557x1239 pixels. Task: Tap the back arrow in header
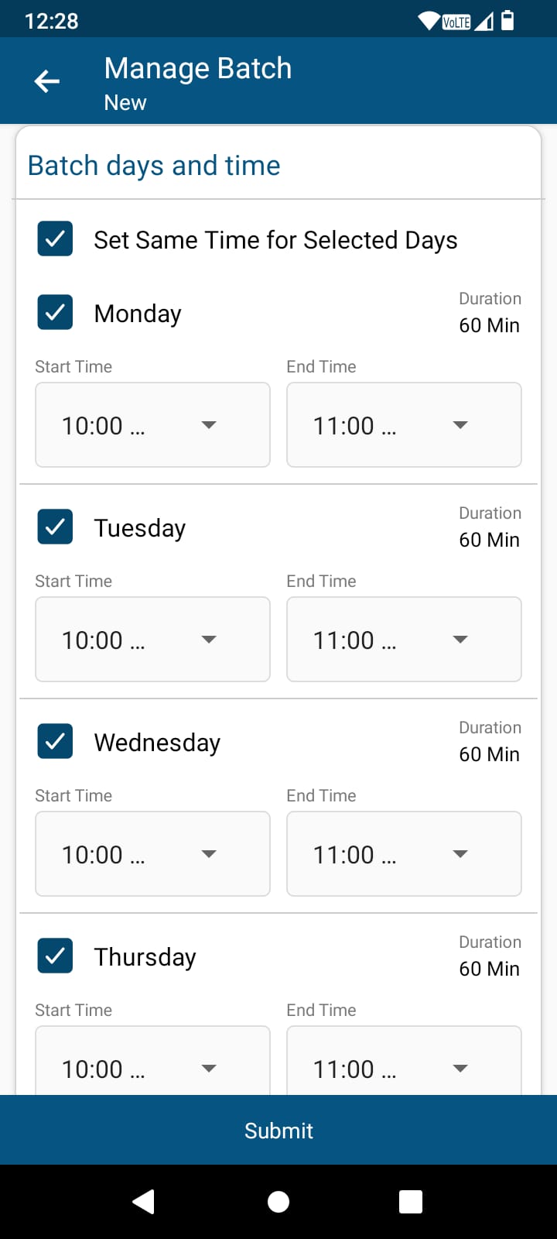(47, 81)
